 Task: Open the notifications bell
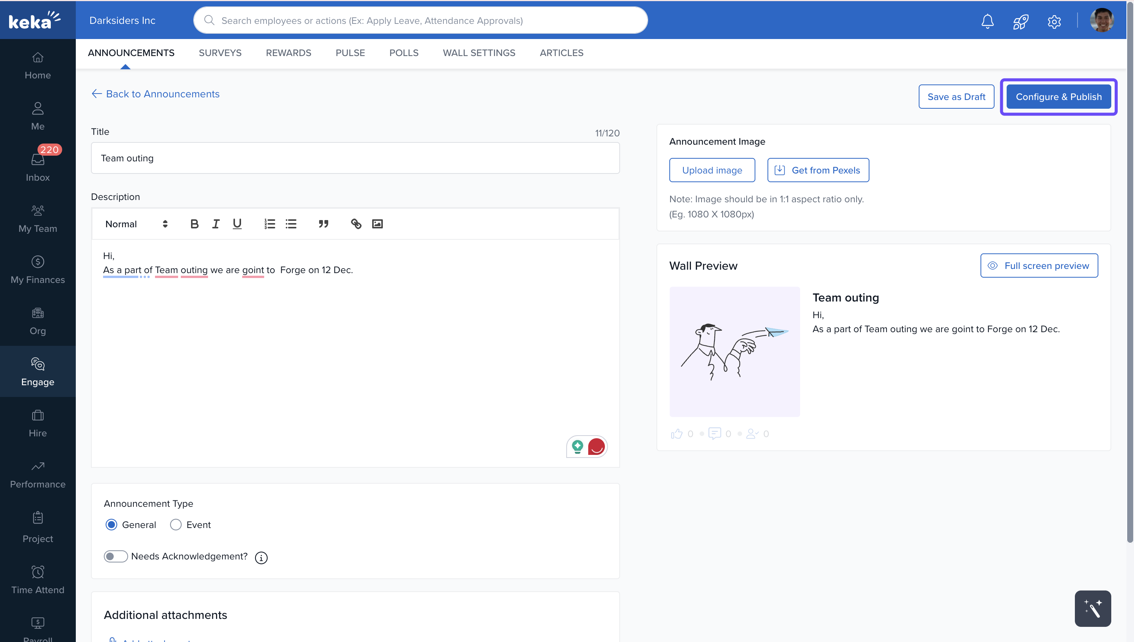[x=987, y=21]
